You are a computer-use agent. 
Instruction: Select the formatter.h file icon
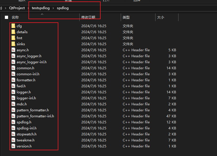pyautogui.click(x=13, y=80)
